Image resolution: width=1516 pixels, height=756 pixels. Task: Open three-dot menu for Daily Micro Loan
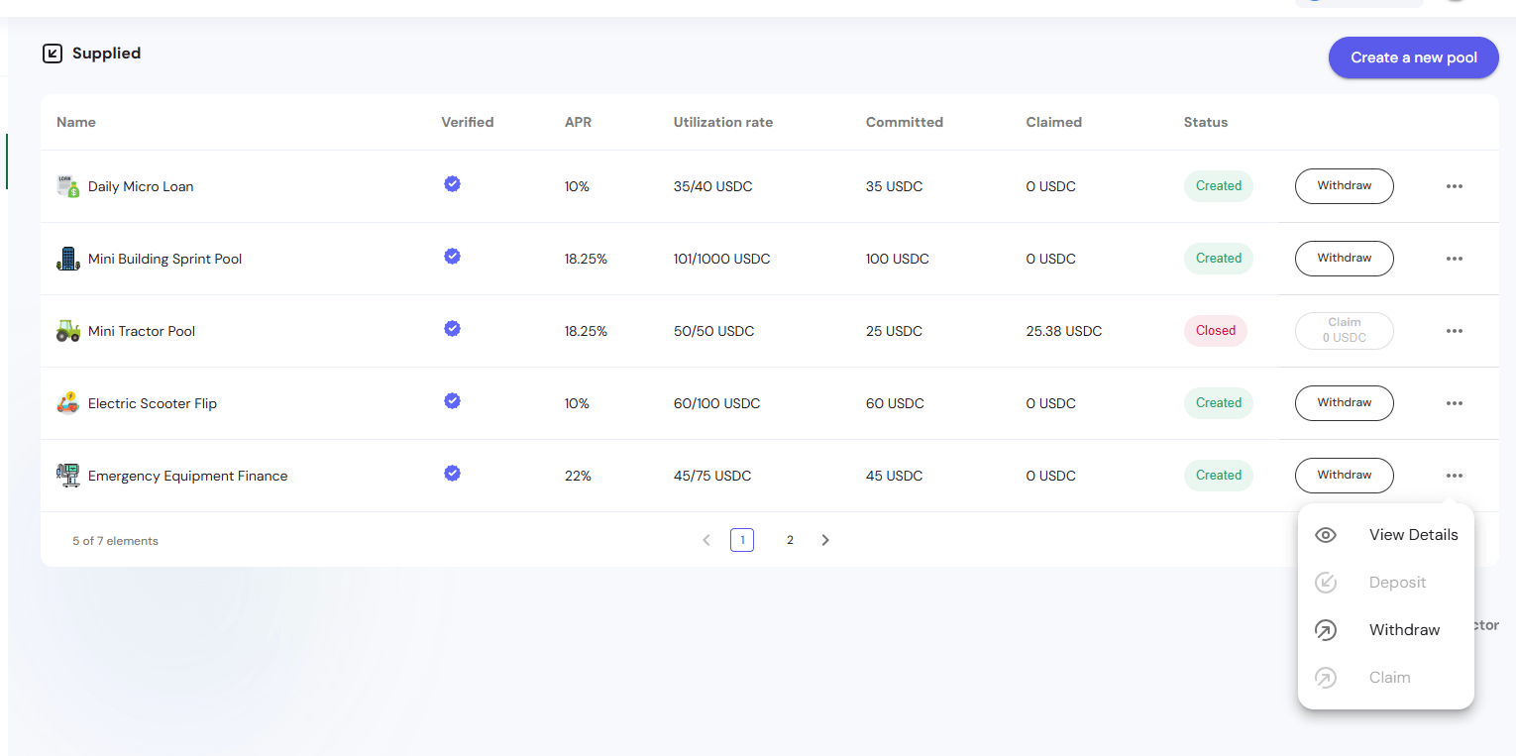click(1454, 186)
